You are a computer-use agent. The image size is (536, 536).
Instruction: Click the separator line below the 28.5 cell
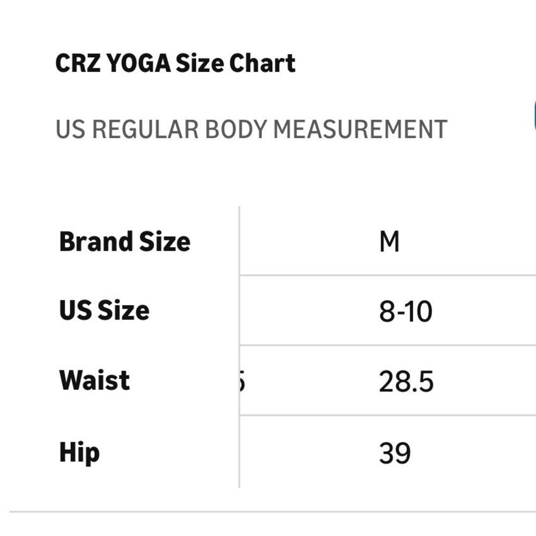pyautogui.click(x=388, y=415)
